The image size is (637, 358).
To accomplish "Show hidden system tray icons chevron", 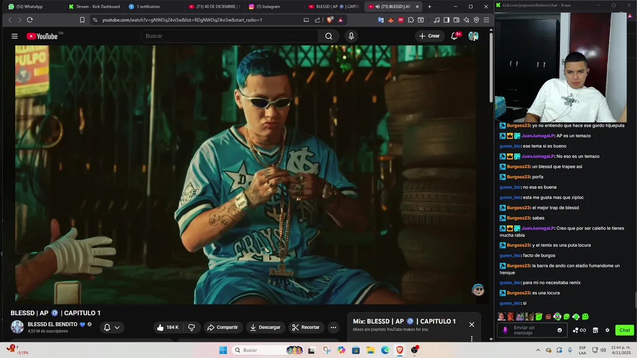I will [x=538, y=350].
